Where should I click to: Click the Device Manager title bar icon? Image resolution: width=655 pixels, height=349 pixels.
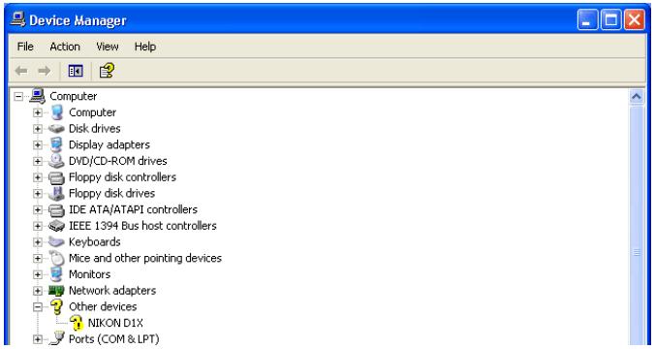[17, 19]
